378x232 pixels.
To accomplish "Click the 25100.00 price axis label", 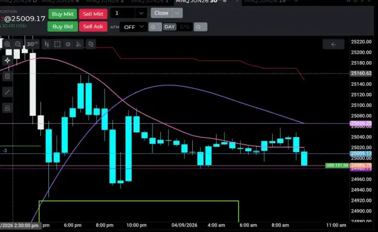I will point(361,105).
